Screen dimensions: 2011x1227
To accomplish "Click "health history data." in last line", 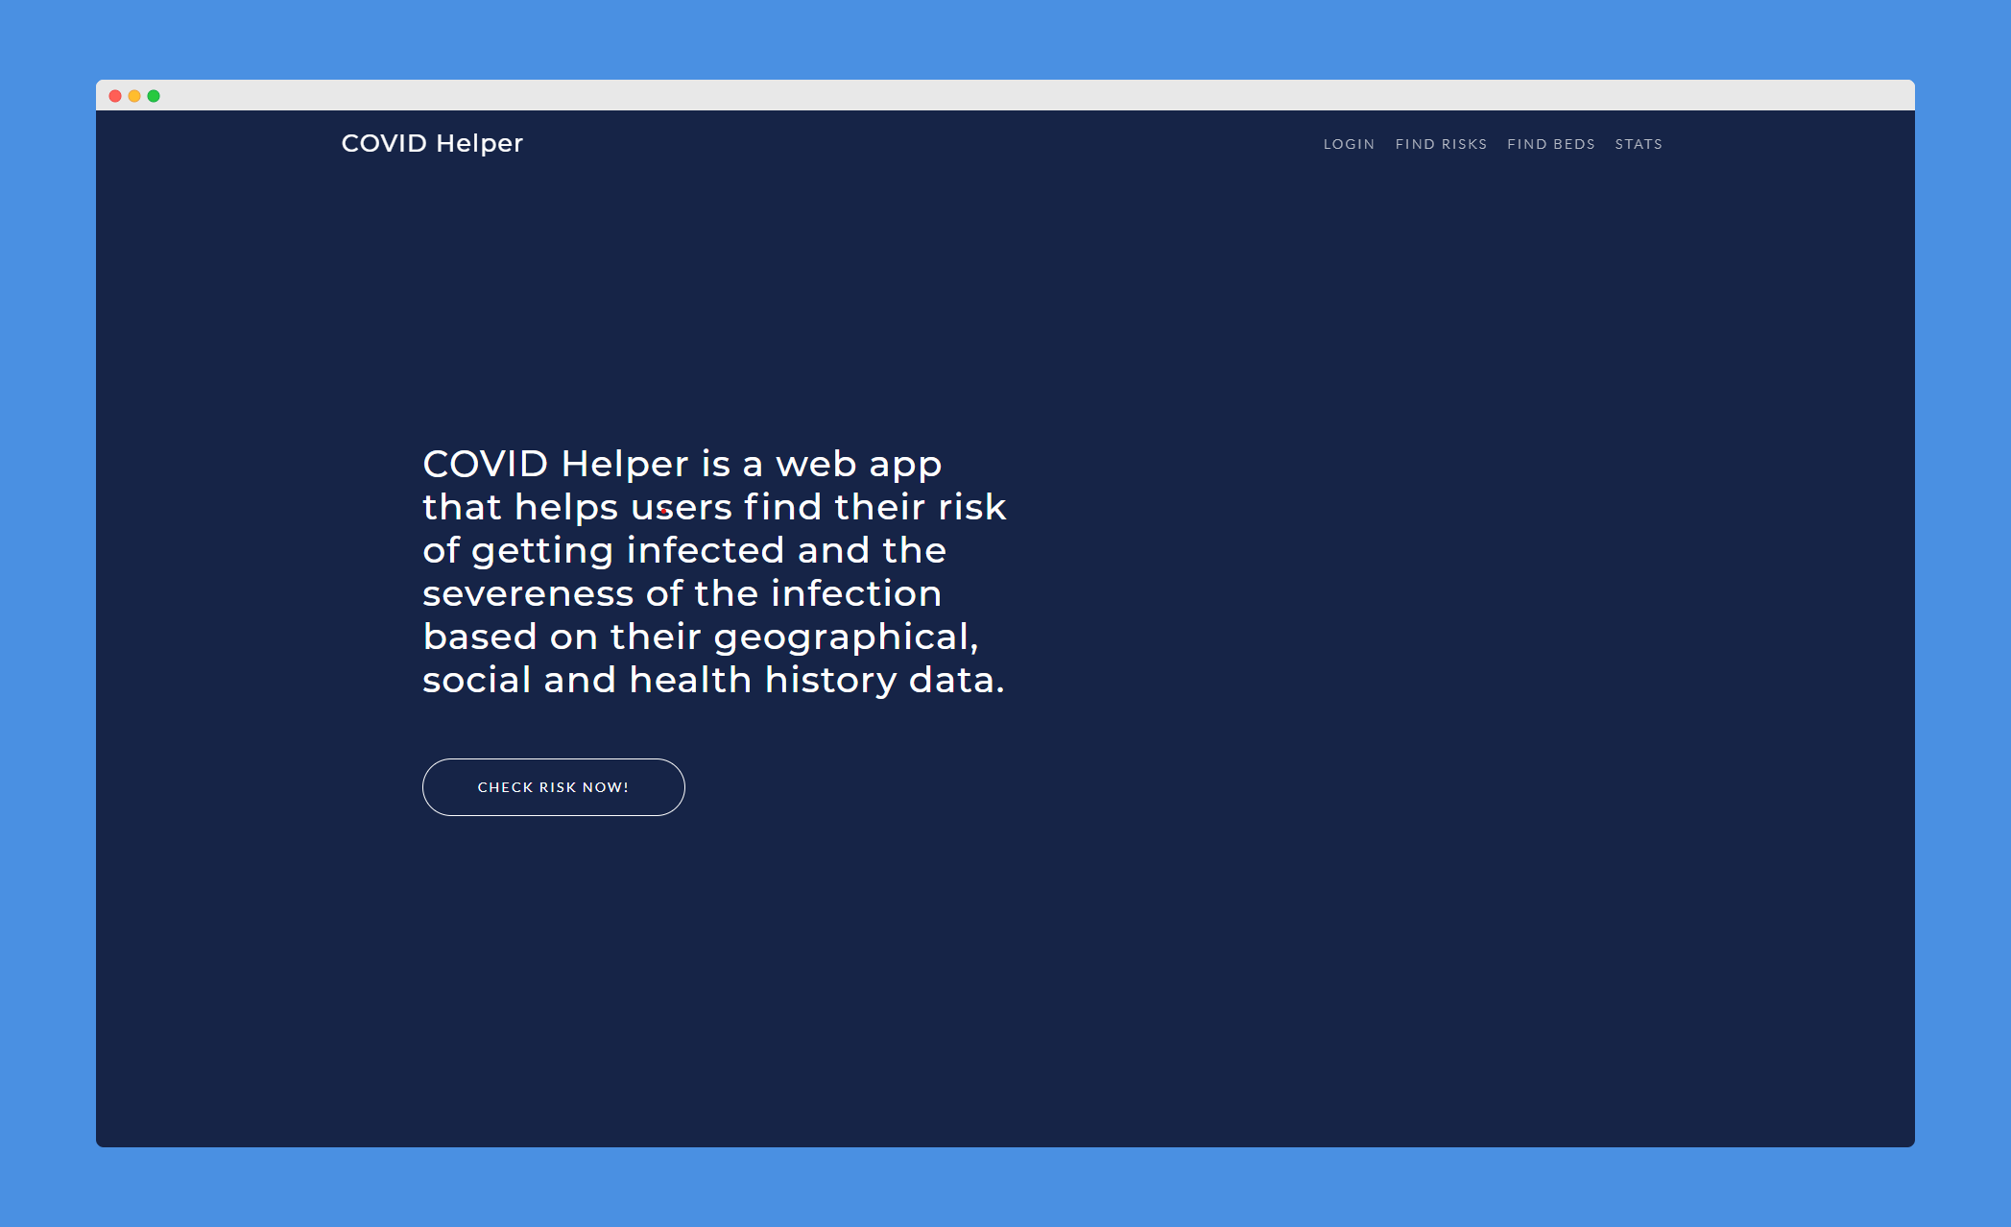I will coord(817,681).
